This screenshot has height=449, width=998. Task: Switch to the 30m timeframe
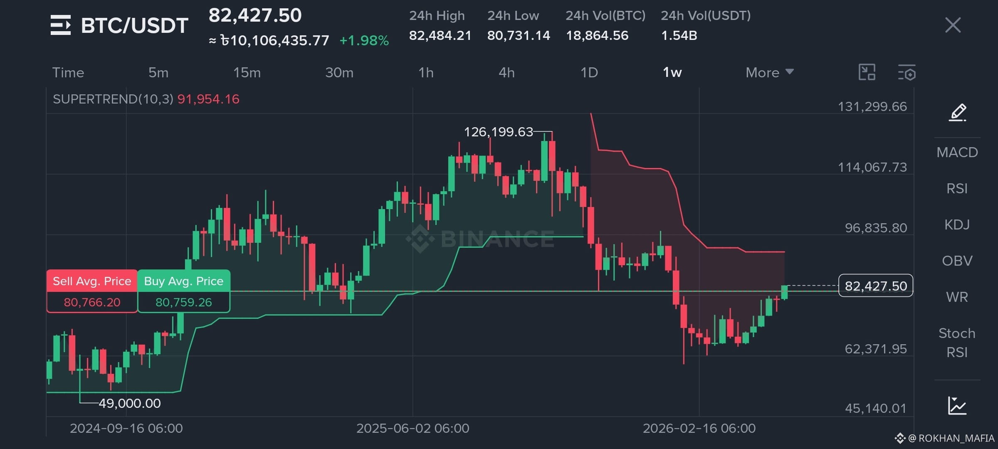tap(339, 73)
